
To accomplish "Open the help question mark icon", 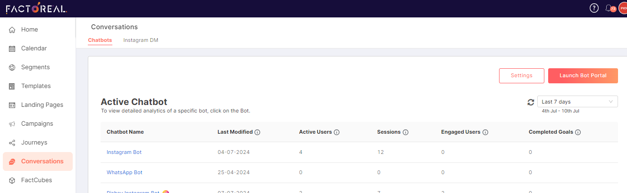I will click(x=594, y=8).
